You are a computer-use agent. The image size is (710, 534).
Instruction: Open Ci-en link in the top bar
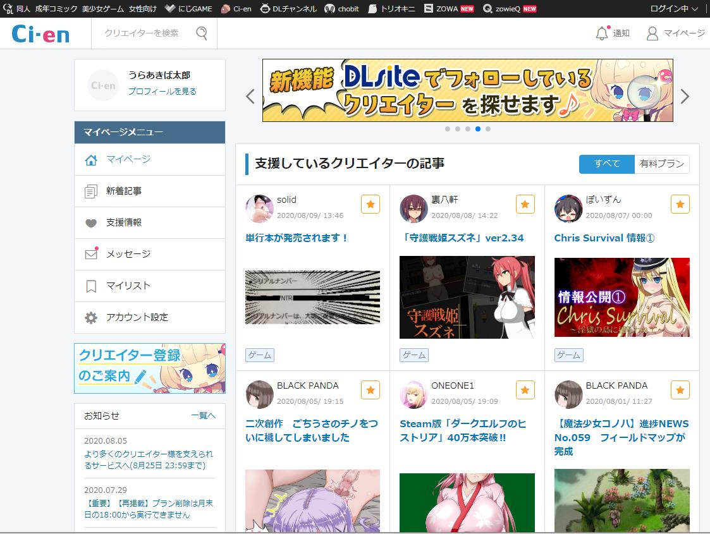tap(236, 9)
